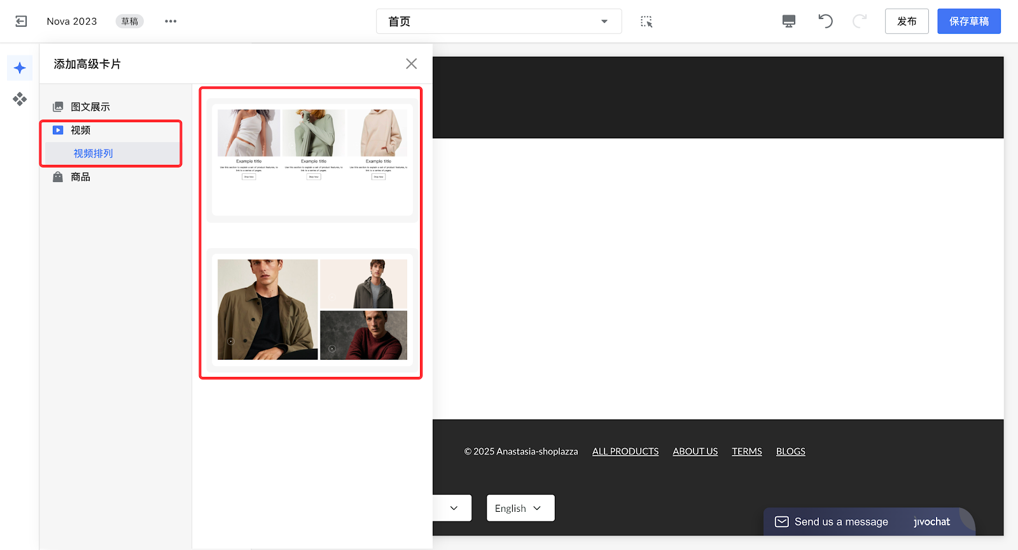Expand the dropdown left of English
Image resolution: width=1018 pixels, height=550 pixels.
[x=453, y=508]
